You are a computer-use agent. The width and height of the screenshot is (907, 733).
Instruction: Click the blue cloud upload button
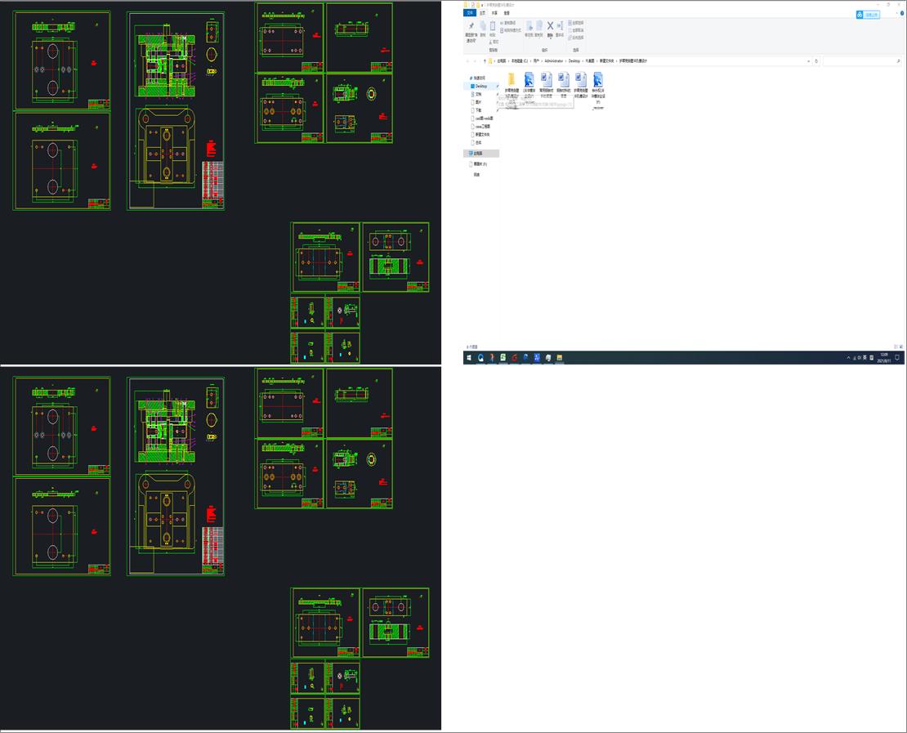click(x=868, y=15)
